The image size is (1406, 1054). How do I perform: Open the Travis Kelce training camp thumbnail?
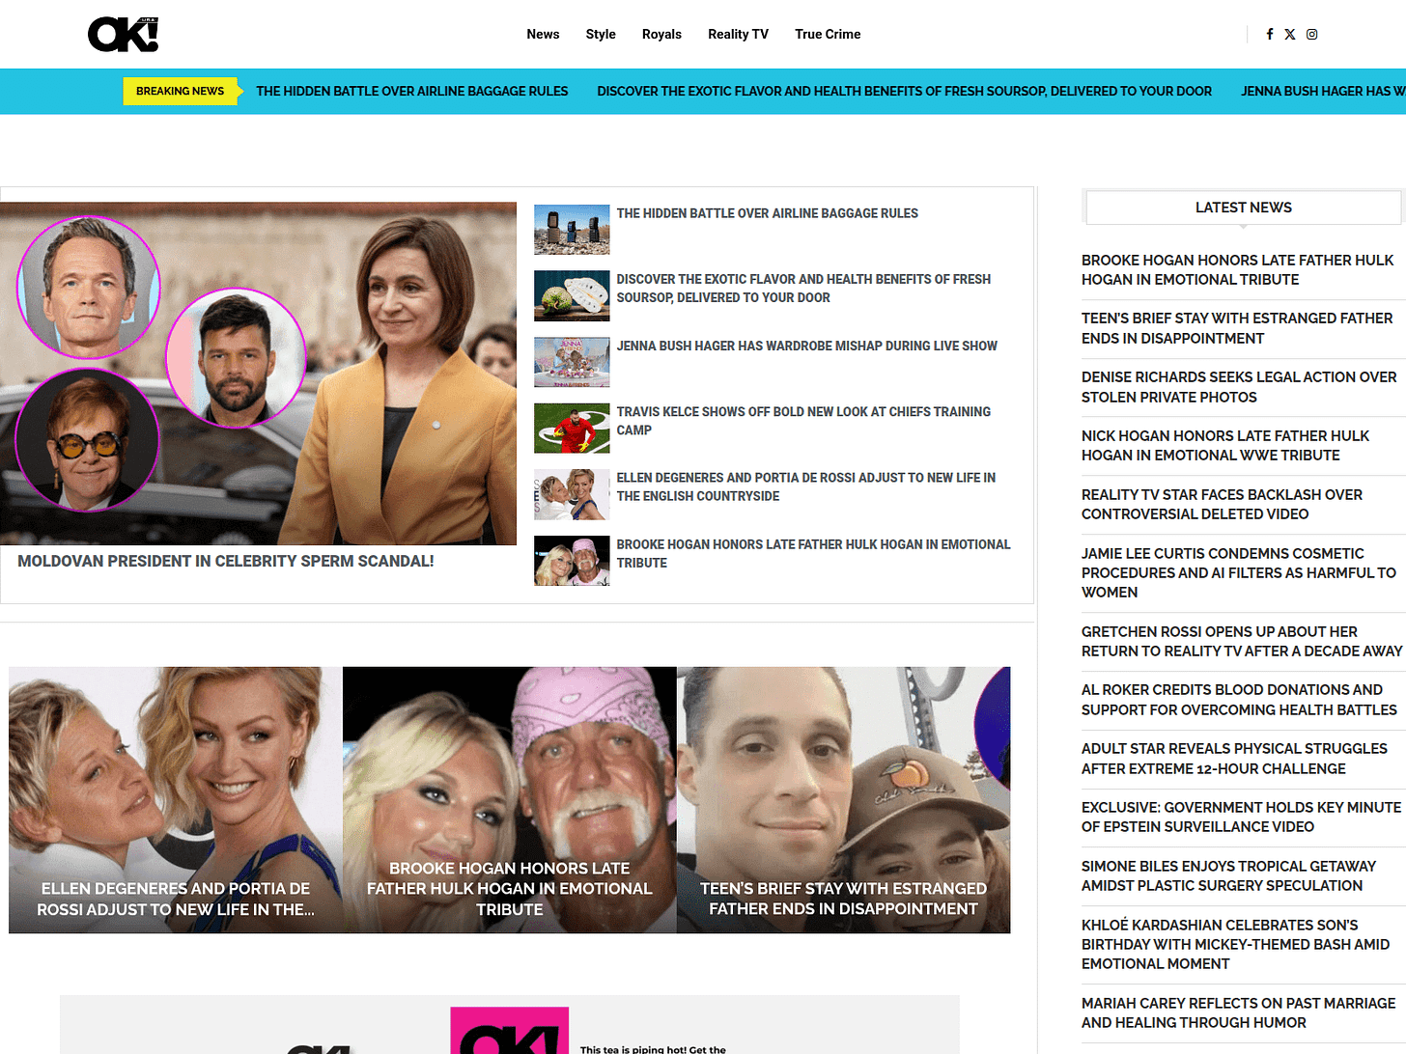[572, 429]
